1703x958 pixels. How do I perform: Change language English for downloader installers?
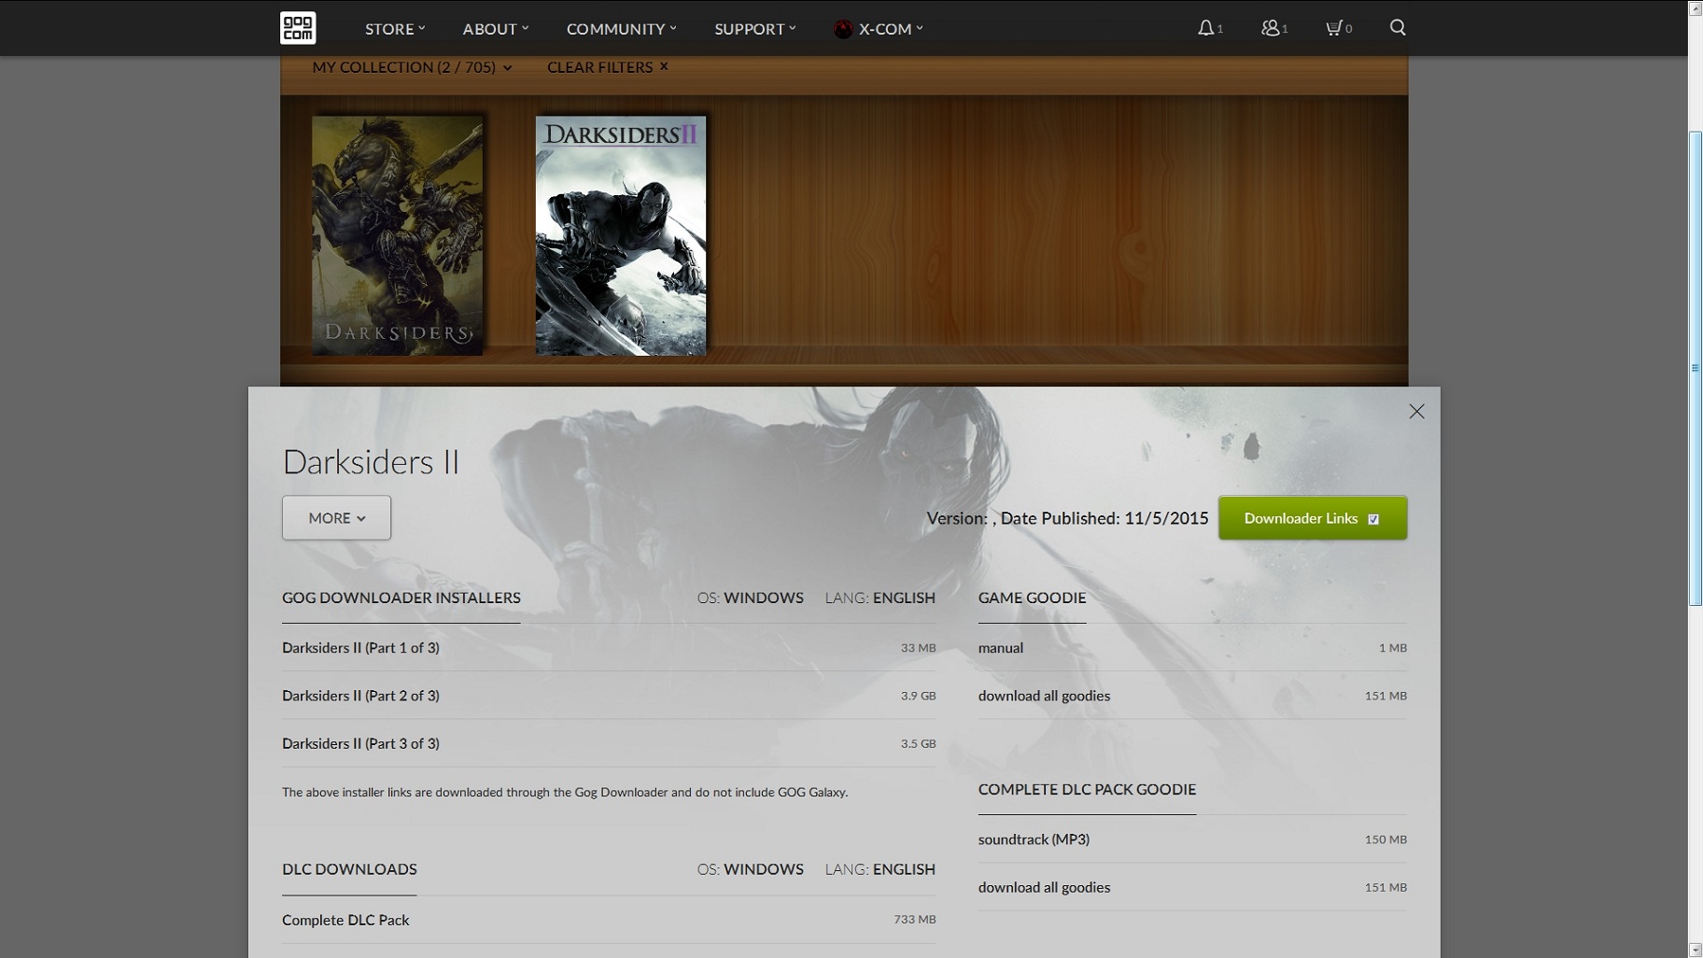880,598
